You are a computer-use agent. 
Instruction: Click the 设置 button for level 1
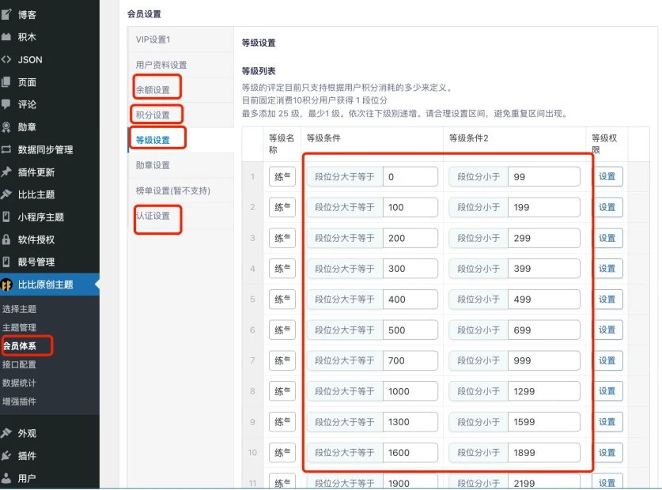[x=607, y=176]
